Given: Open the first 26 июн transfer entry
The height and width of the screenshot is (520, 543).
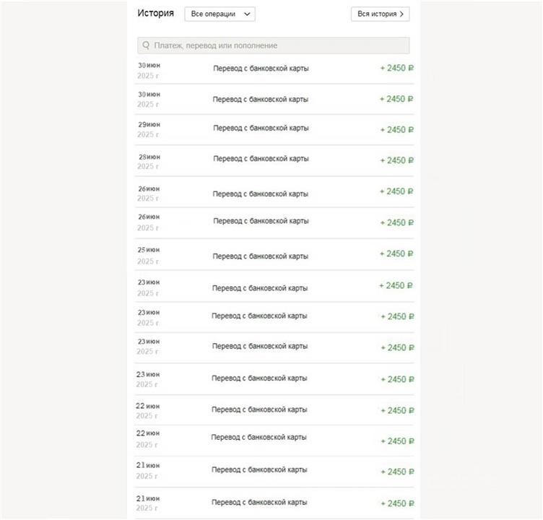Looking at the screenshot, I should point(261,193).
